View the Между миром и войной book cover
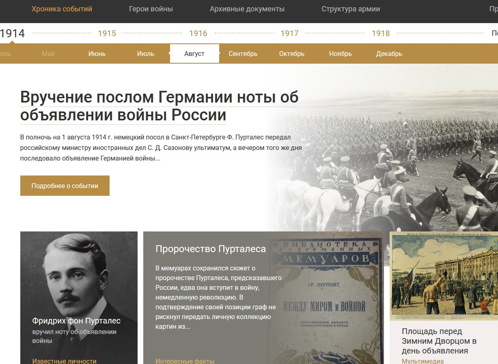 click(326, 298)
